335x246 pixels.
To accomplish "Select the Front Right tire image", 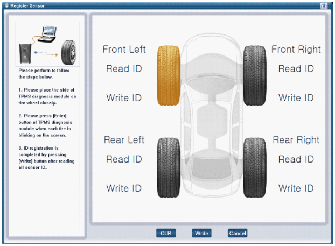I will point(254,75).
